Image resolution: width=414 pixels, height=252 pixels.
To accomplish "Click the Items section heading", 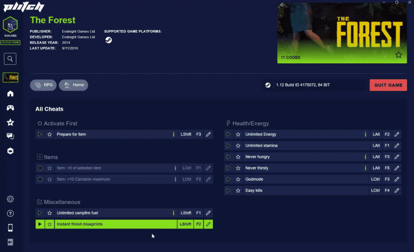I will (51, 157).
